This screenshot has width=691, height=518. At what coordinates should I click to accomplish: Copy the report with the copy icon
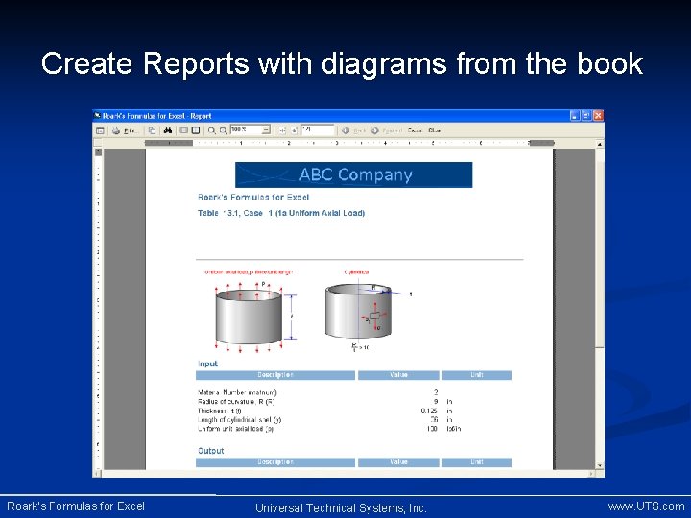click(152, 130)
